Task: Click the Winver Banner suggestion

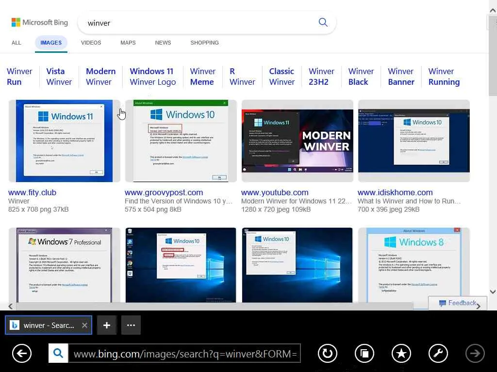Action: (x=401, y=77)
